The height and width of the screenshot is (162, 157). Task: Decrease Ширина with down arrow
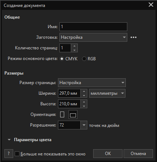click(84, 95)
